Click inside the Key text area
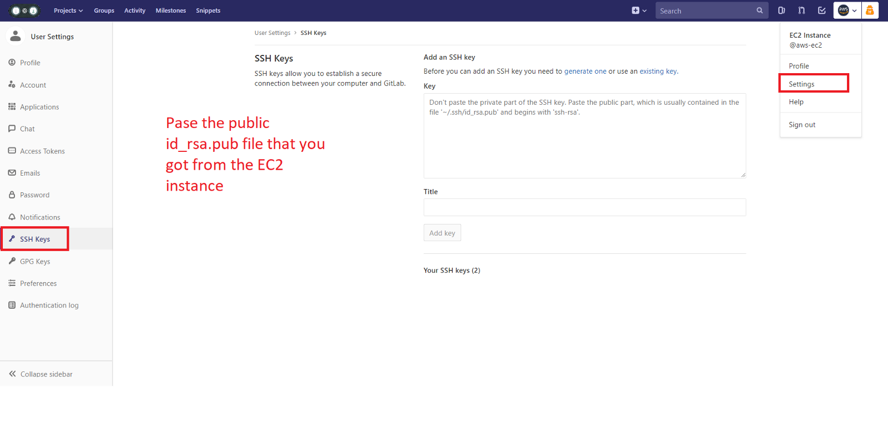 click(585, 136)
